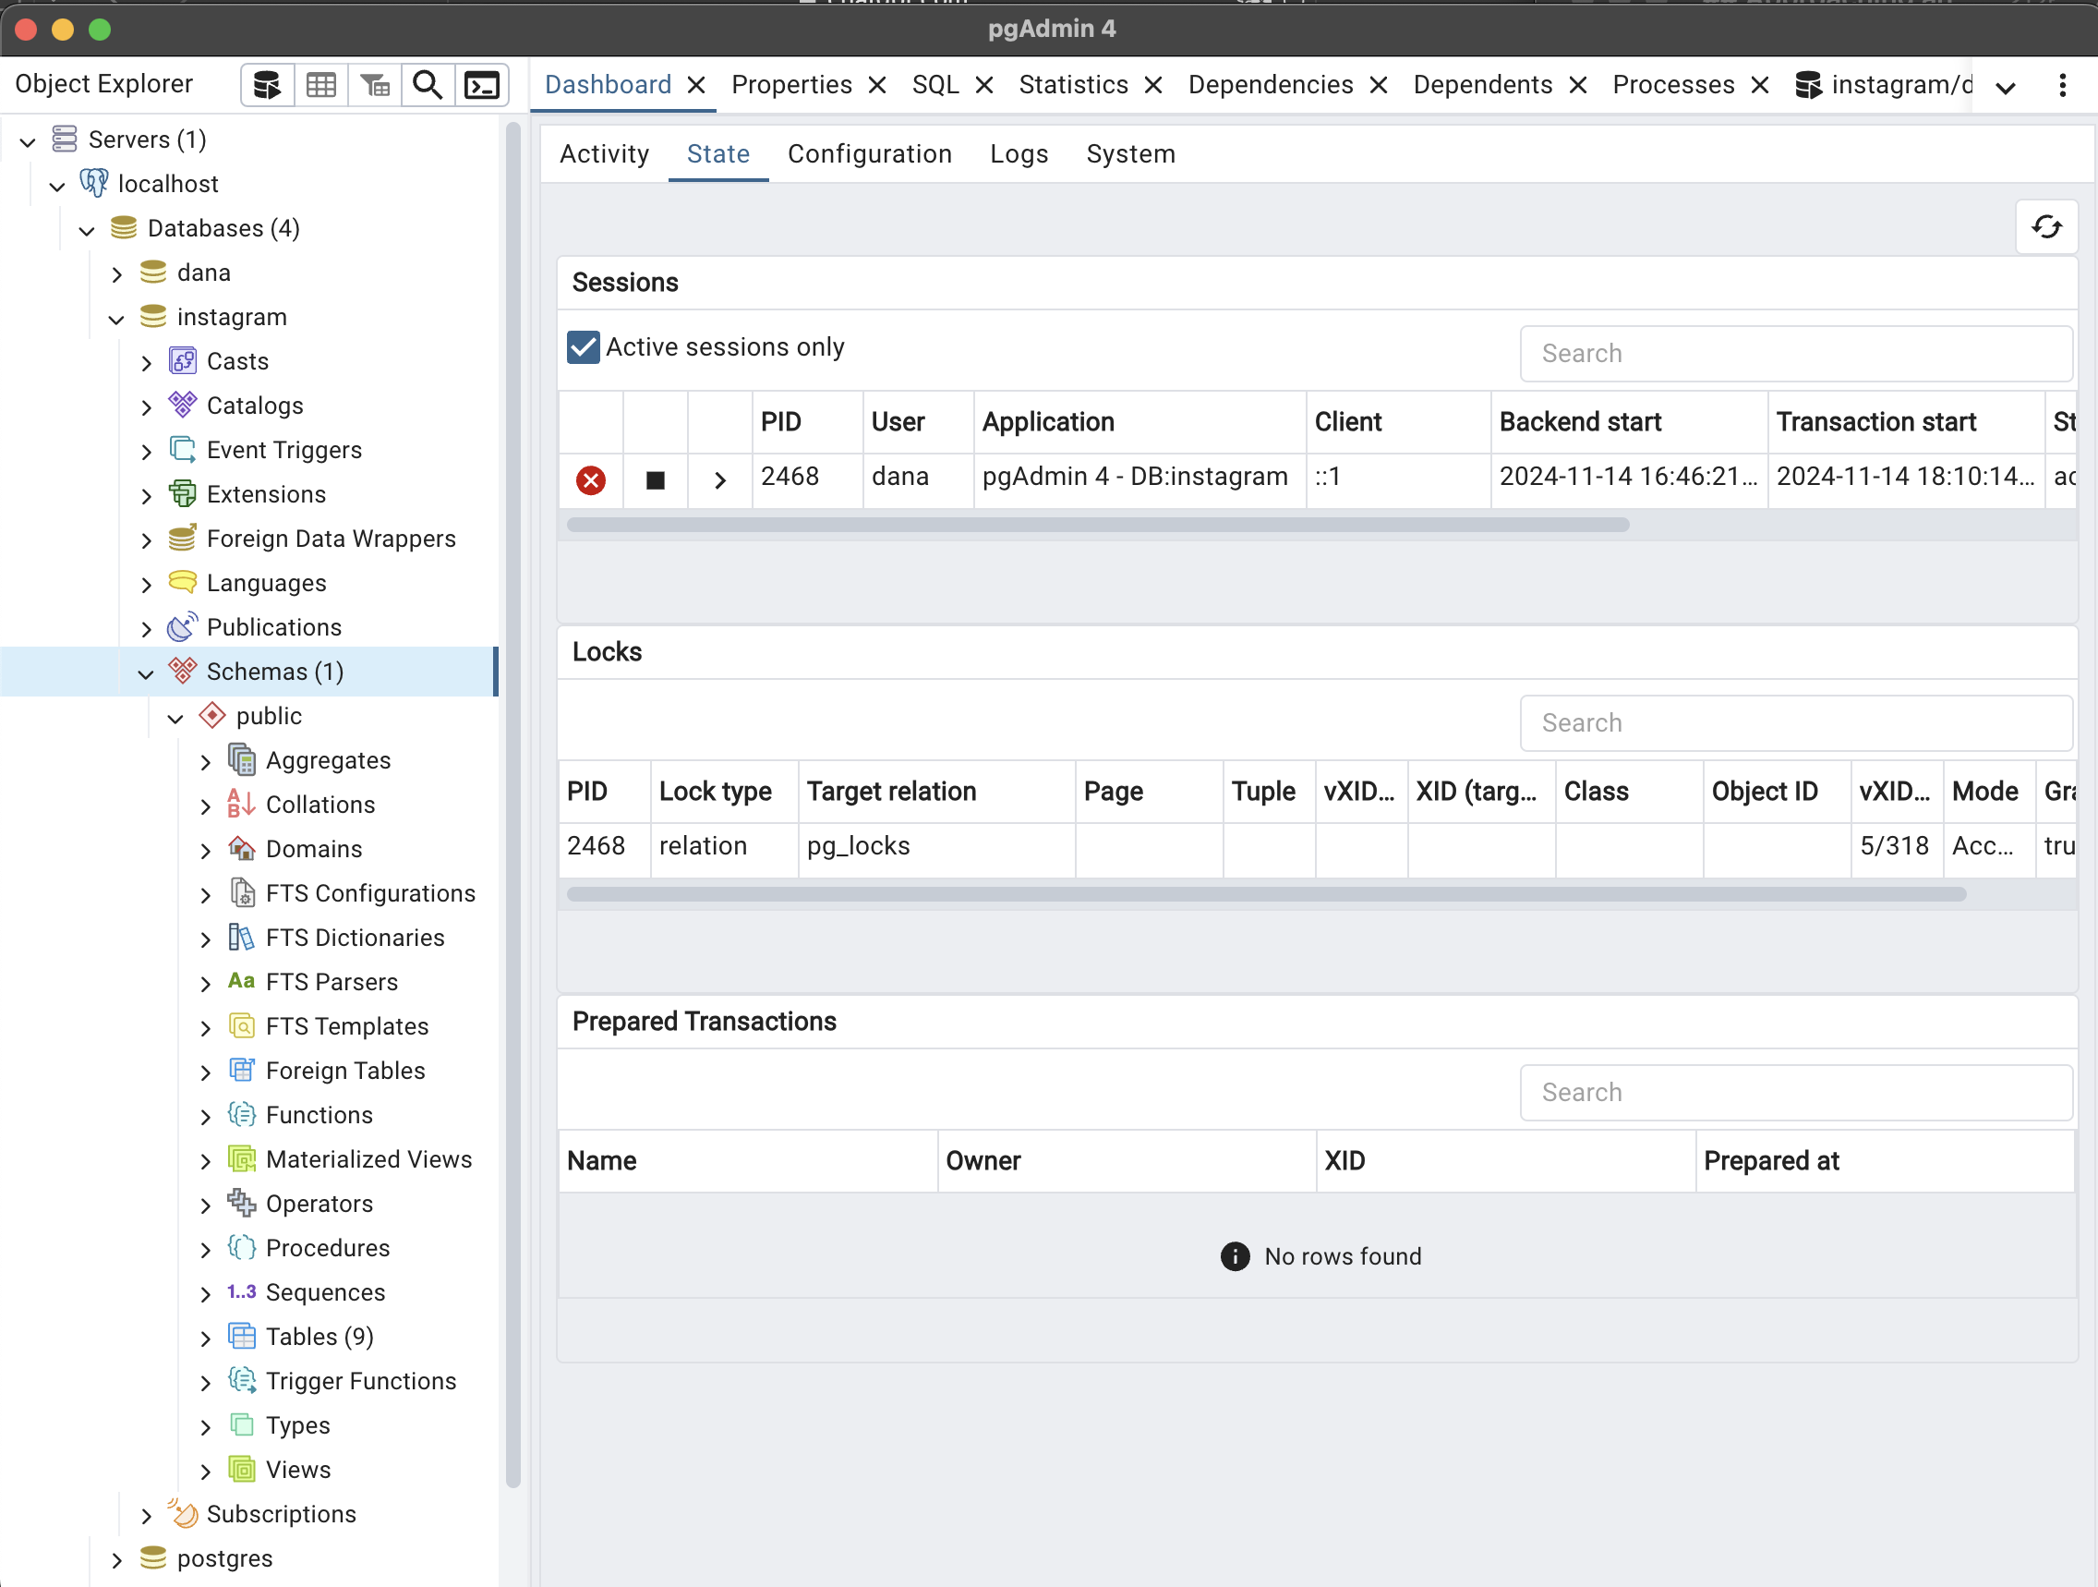The image size is (2098, 1587).
Task: Uncheck Active sessions only checkbox
Action: pos(584,347)
